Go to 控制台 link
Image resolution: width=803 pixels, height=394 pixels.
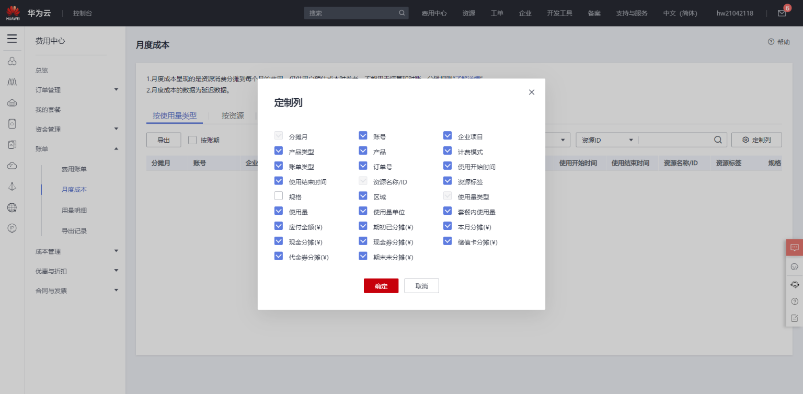point(83,13)
